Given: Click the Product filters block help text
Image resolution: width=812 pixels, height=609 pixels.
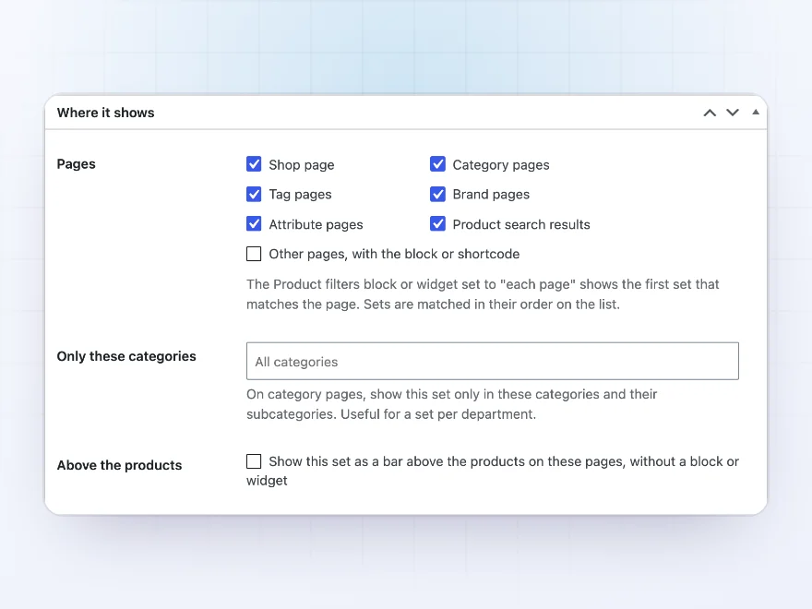Looking at the screenshot, I should (483, 294).
